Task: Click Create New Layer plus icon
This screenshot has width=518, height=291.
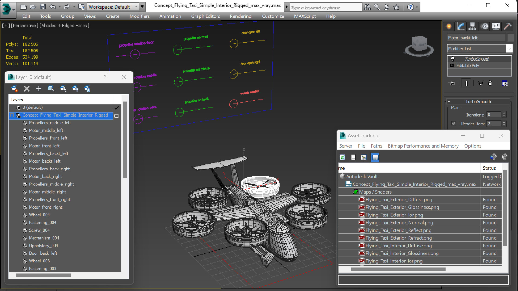Action: pos(39,89)
